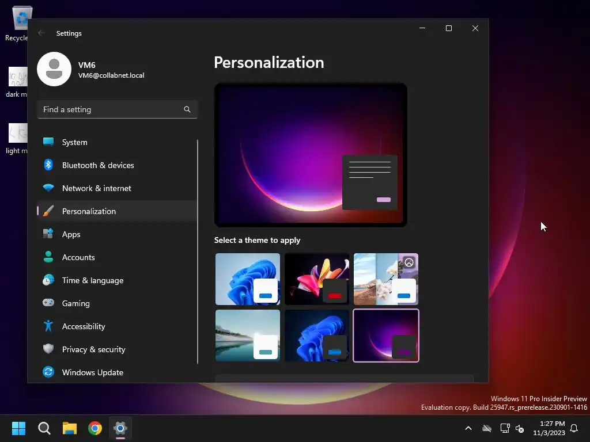Click the Windows Update arrows icon

(48, 372)
